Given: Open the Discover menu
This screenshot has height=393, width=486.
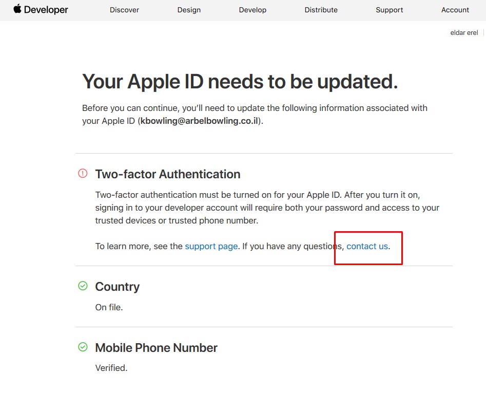Looking at the screenshot, I should pyautogui.click(x=124, y=10).
